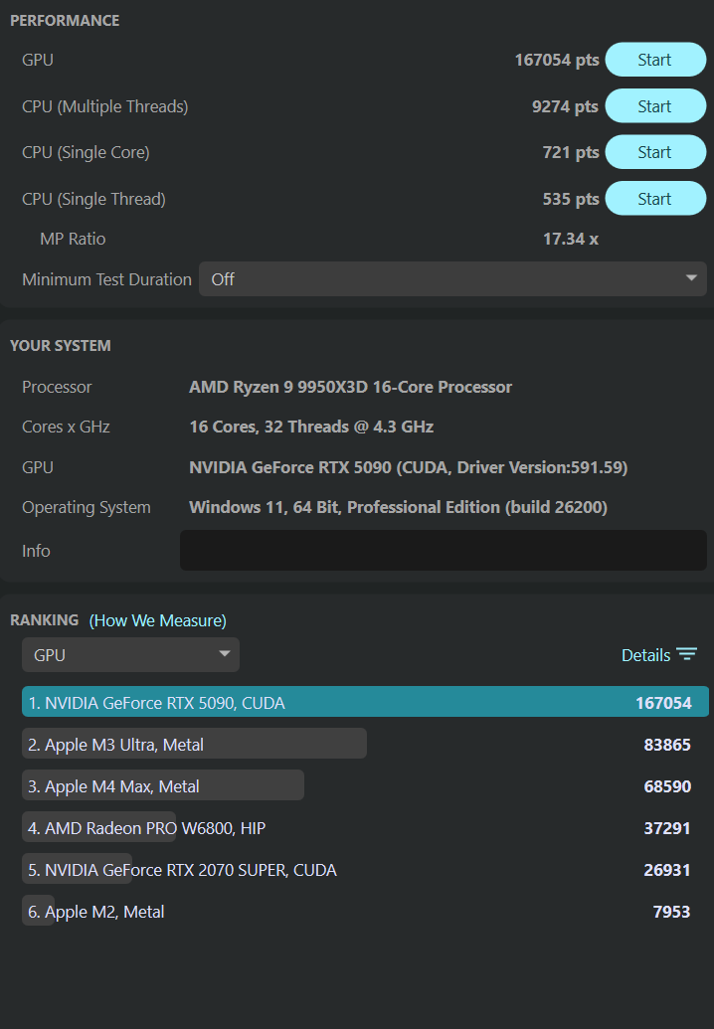
Task: Click the 721 pts score
Action: coord(570,152)
